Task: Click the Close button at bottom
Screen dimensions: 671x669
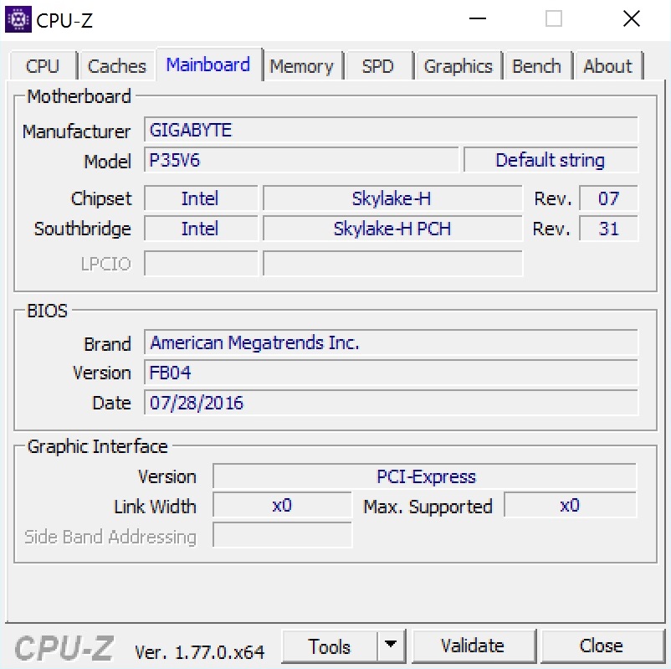Action: [x=602, y=646]
